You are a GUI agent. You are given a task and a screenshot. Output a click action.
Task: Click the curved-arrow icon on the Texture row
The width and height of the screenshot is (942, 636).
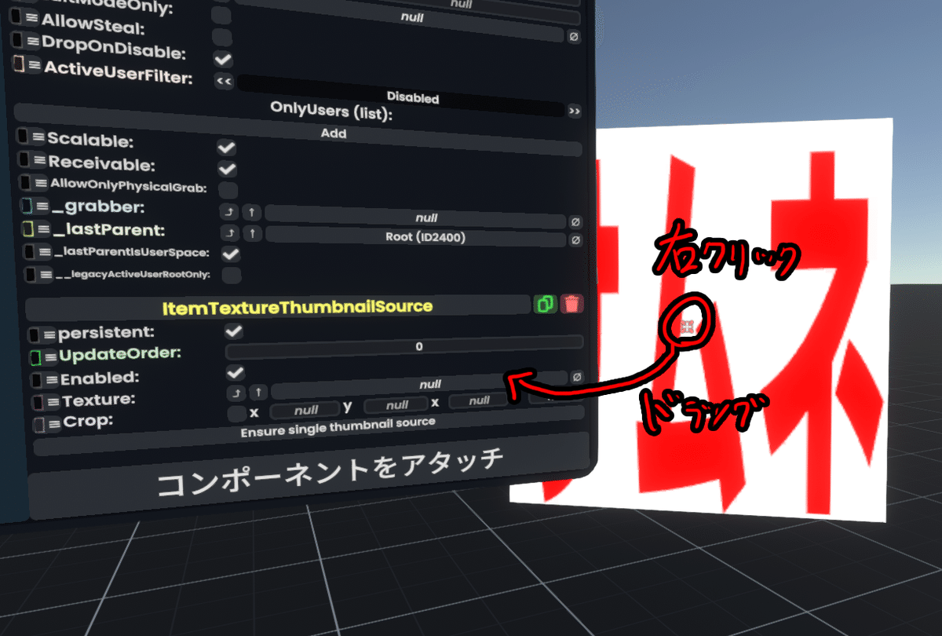[x=235, y=392]
